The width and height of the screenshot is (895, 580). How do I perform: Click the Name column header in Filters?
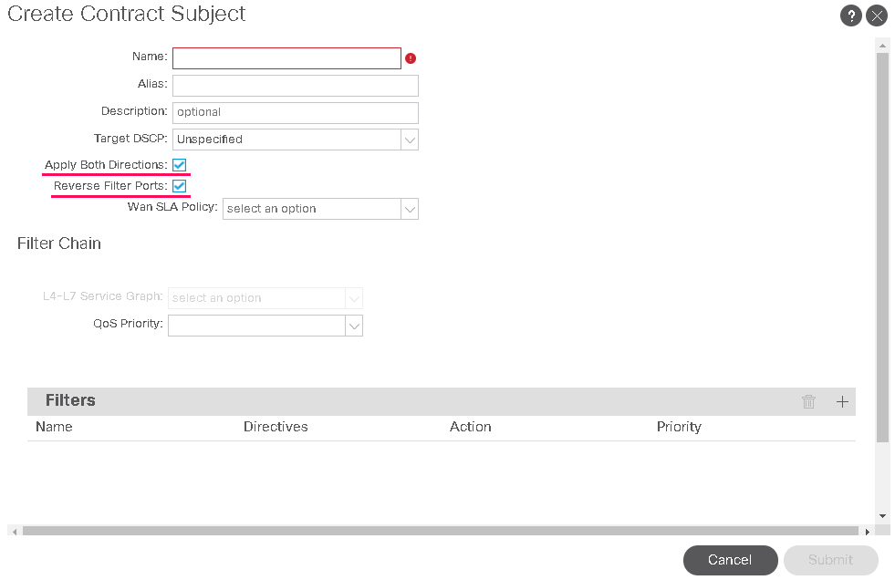click(x=54, y=427)
